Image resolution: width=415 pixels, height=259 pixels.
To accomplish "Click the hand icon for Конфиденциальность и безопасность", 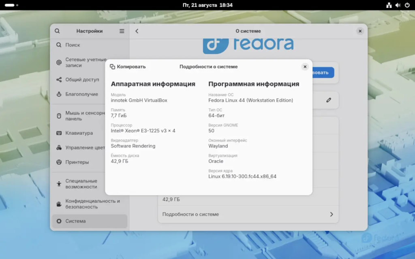I will pyautogui.click(x=59, y=204).
